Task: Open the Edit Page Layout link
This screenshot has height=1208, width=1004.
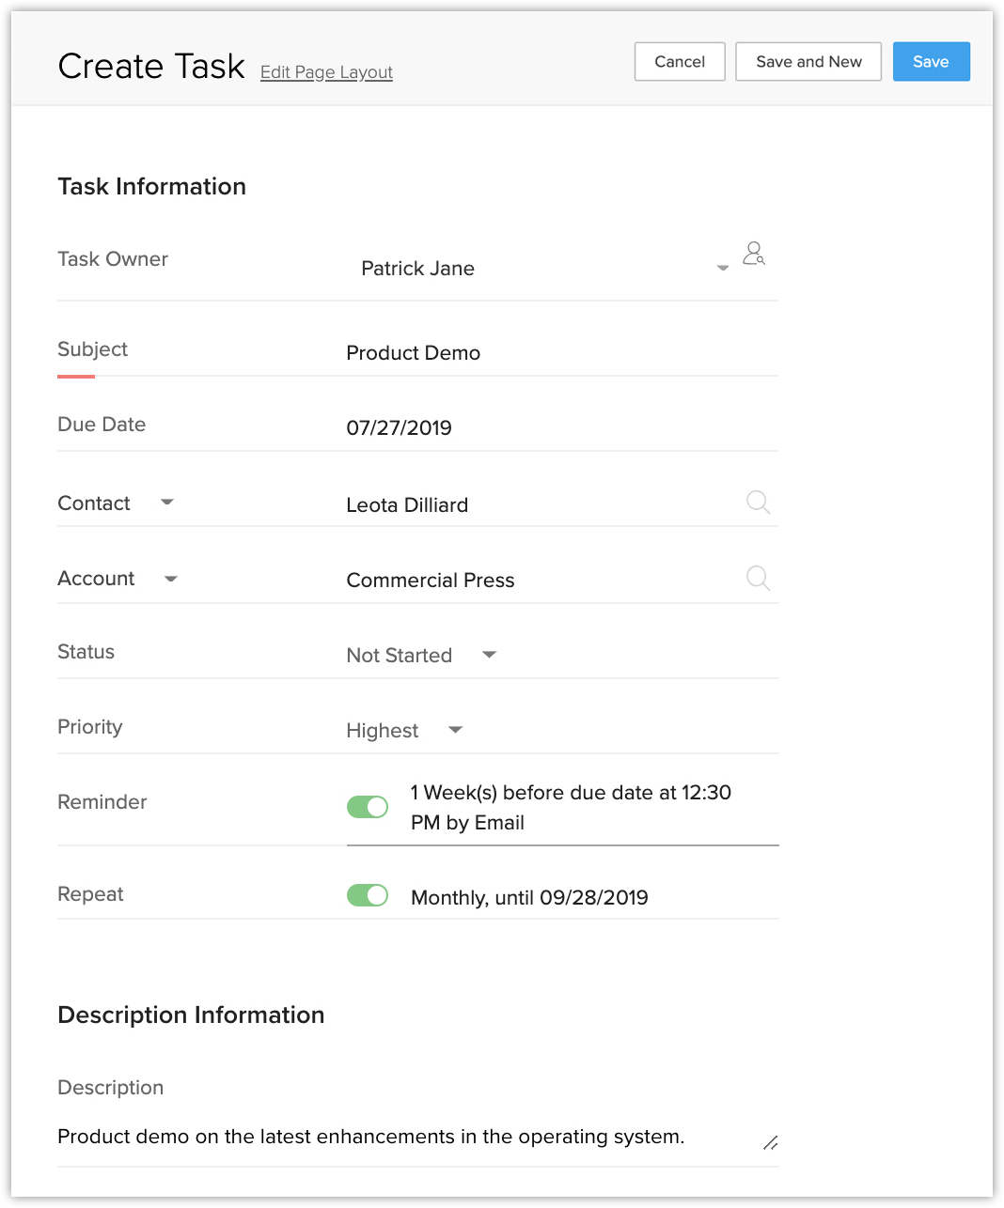Action: tap(326, 72)
